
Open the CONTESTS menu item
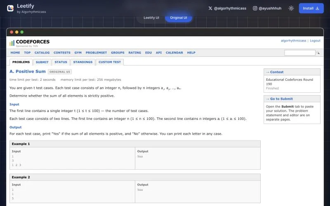[62, 53]
